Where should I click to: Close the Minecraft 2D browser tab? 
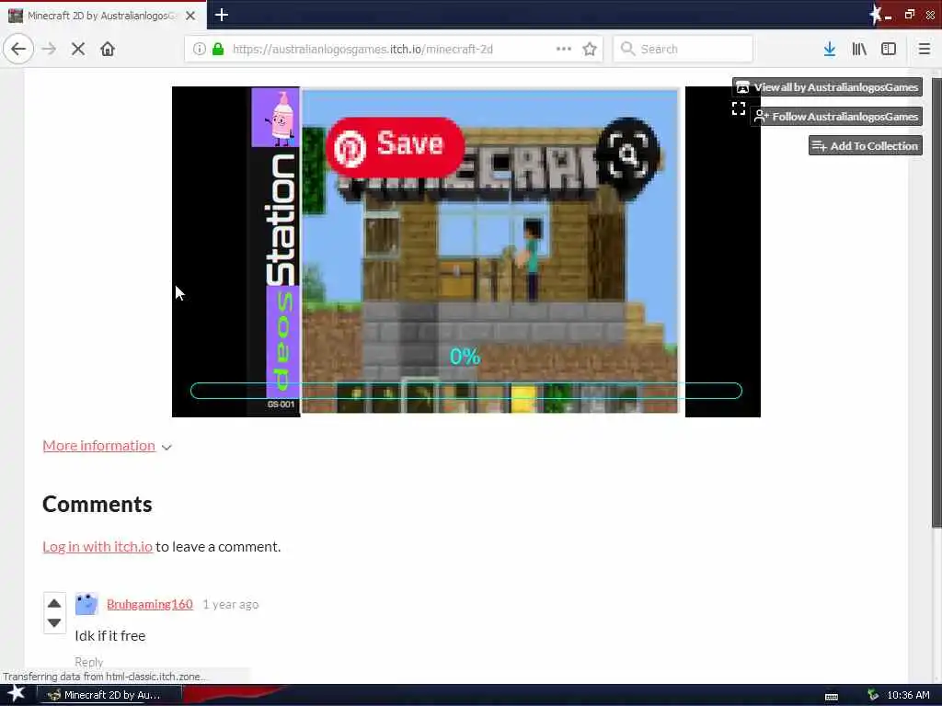[x=190, y=16]
